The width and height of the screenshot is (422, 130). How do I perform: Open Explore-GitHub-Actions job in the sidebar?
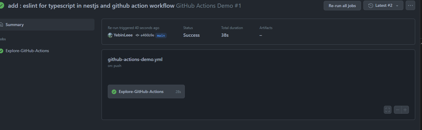[x=27, y=51]
